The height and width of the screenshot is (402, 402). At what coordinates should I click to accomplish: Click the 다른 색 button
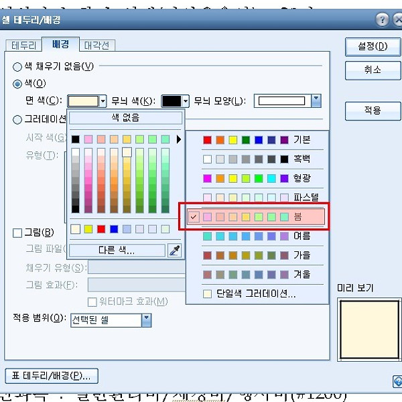(117, 251)
